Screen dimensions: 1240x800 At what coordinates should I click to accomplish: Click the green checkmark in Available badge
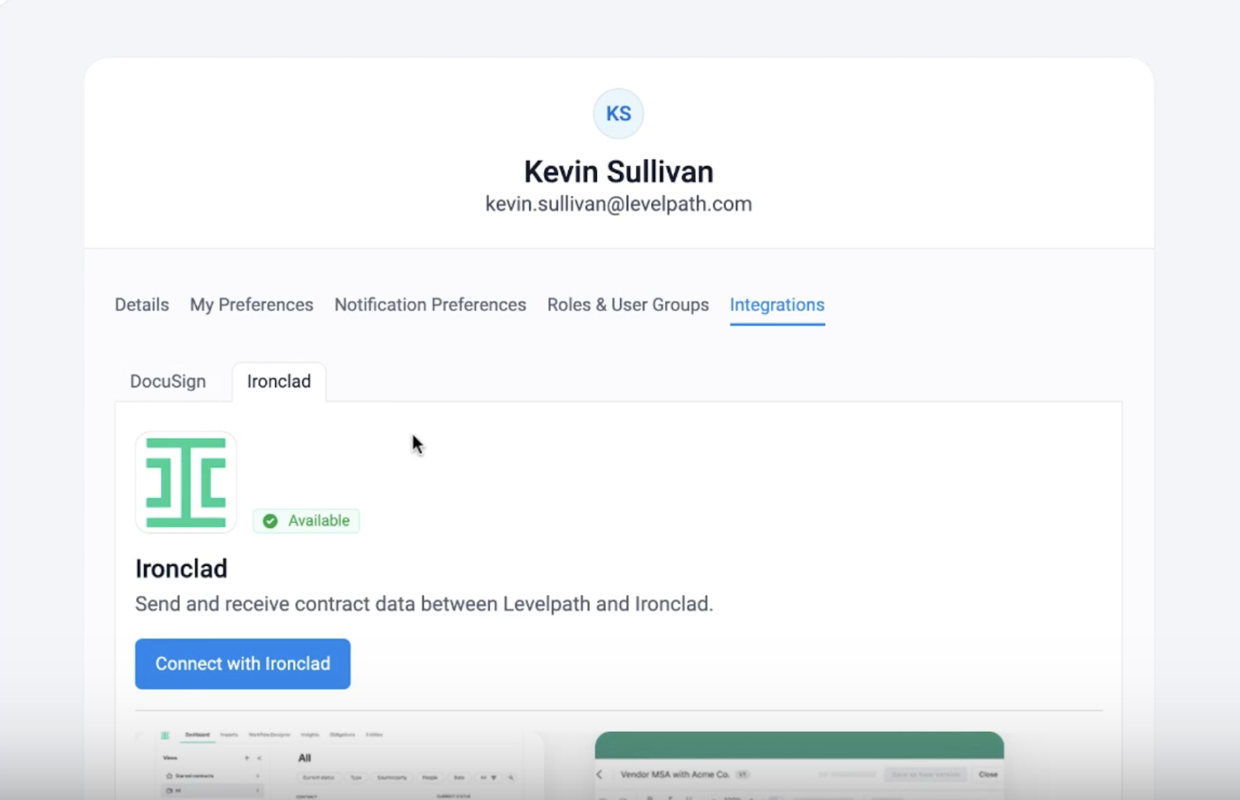(270, 521)
